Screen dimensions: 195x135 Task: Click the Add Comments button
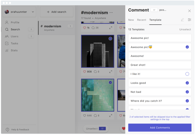tap(160, 128)
